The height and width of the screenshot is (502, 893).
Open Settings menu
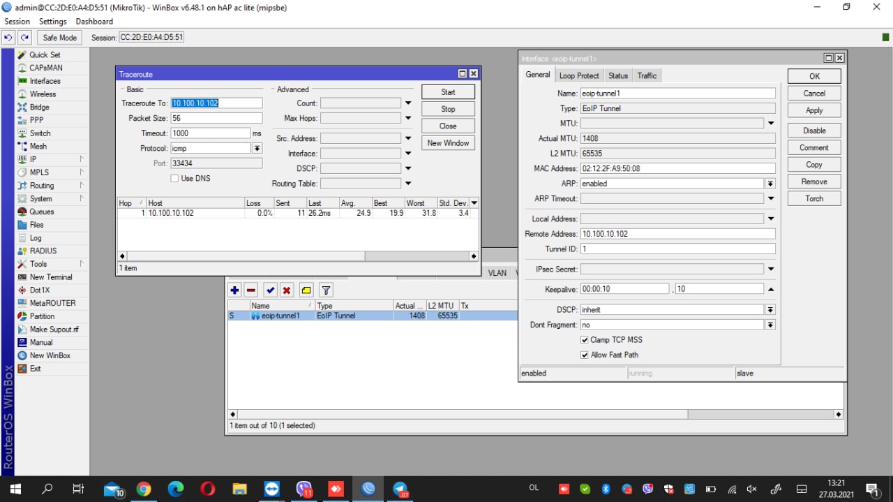pos(53,22)
